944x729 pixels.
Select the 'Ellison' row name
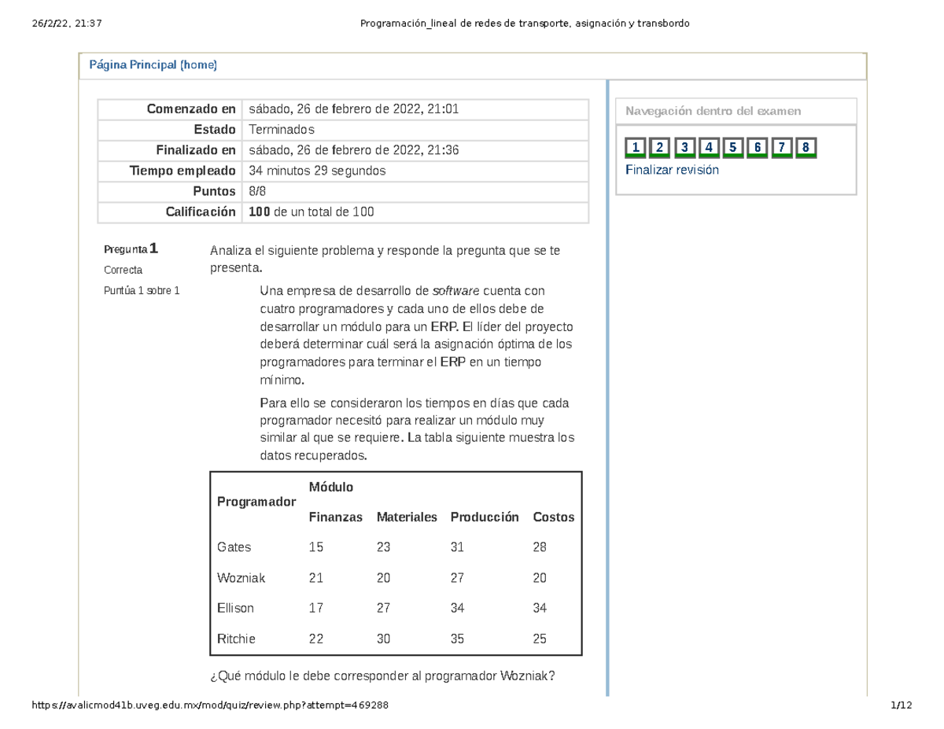235,608
